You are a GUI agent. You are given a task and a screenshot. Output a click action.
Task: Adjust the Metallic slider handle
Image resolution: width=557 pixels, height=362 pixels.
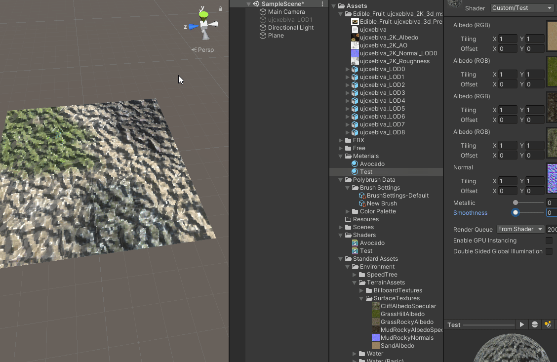[516, 202]
